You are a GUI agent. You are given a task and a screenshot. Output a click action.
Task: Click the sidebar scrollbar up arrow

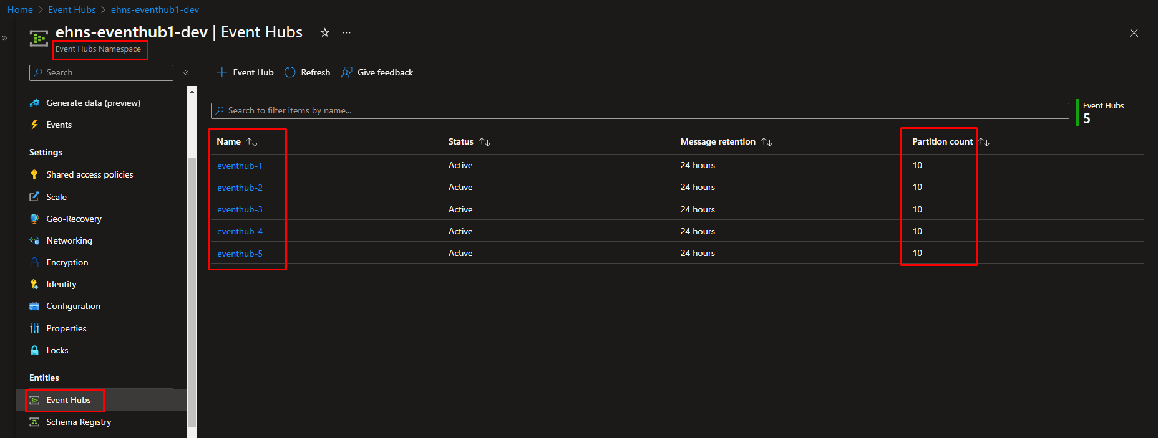[192, 92]
